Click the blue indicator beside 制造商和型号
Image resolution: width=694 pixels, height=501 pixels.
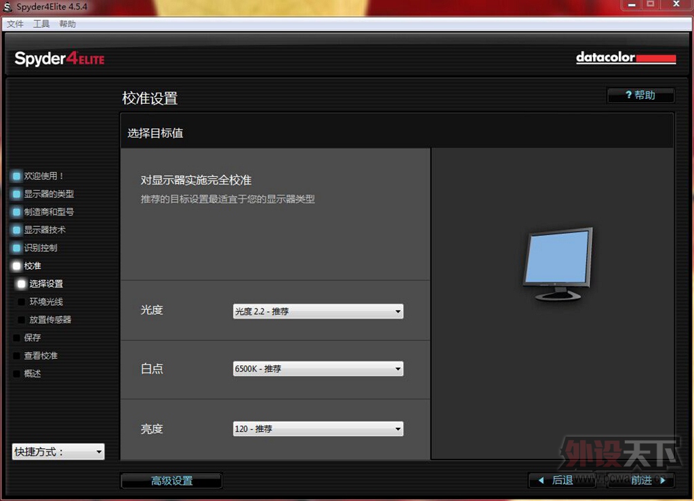pos(16,212)
